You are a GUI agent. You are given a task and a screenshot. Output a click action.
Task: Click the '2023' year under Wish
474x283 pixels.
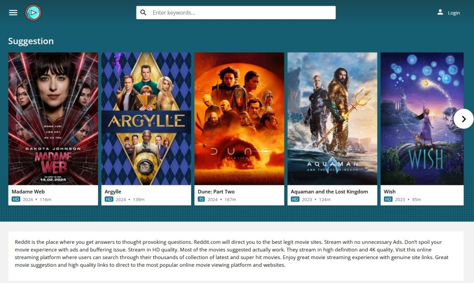click(x=400, y=199)
